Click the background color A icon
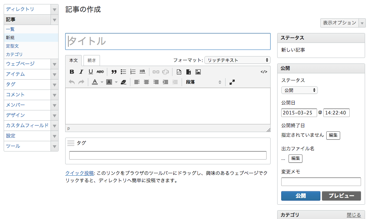The height and width of the screenshot is (219, 368). point(109,82)
